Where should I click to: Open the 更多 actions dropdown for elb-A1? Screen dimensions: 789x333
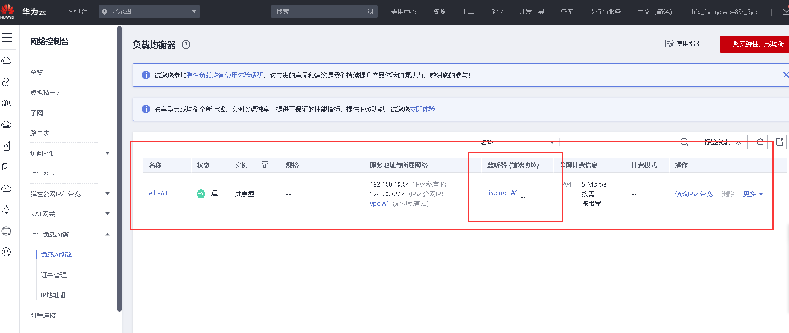(753, 194)
